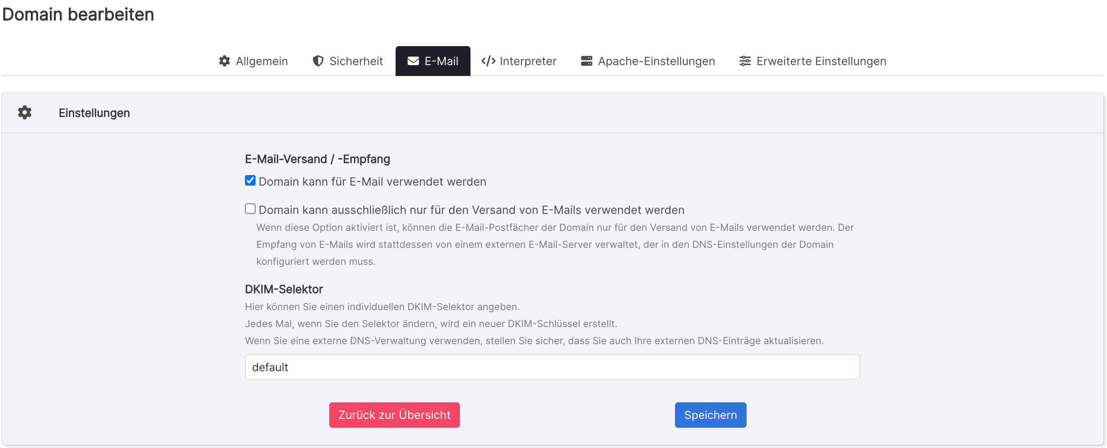
Task: Click the label text "Domain kann für E-Mail verwendet werden"
Action: click(x=372, y=182)
